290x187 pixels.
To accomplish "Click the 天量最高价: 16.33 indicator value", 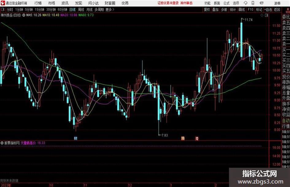I will tap(33, 143).
